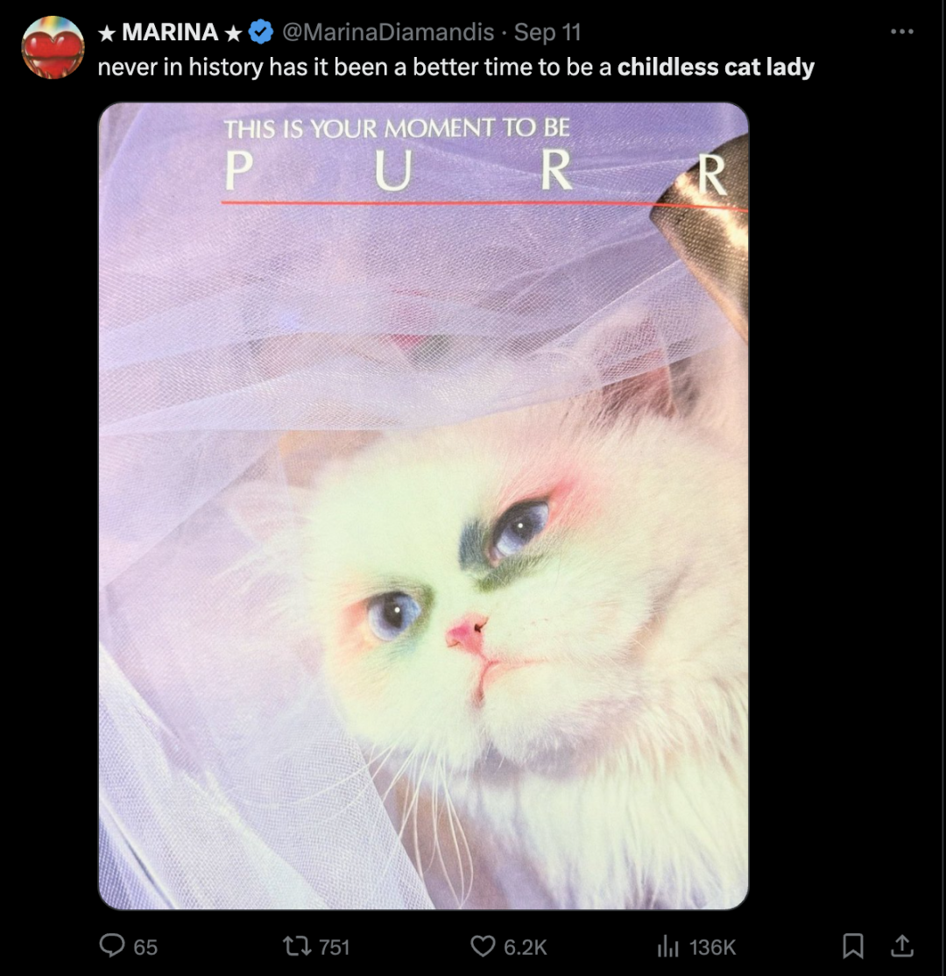Click the blue verified badge
Screen dimensions: 946x976
tap(261, 32)
